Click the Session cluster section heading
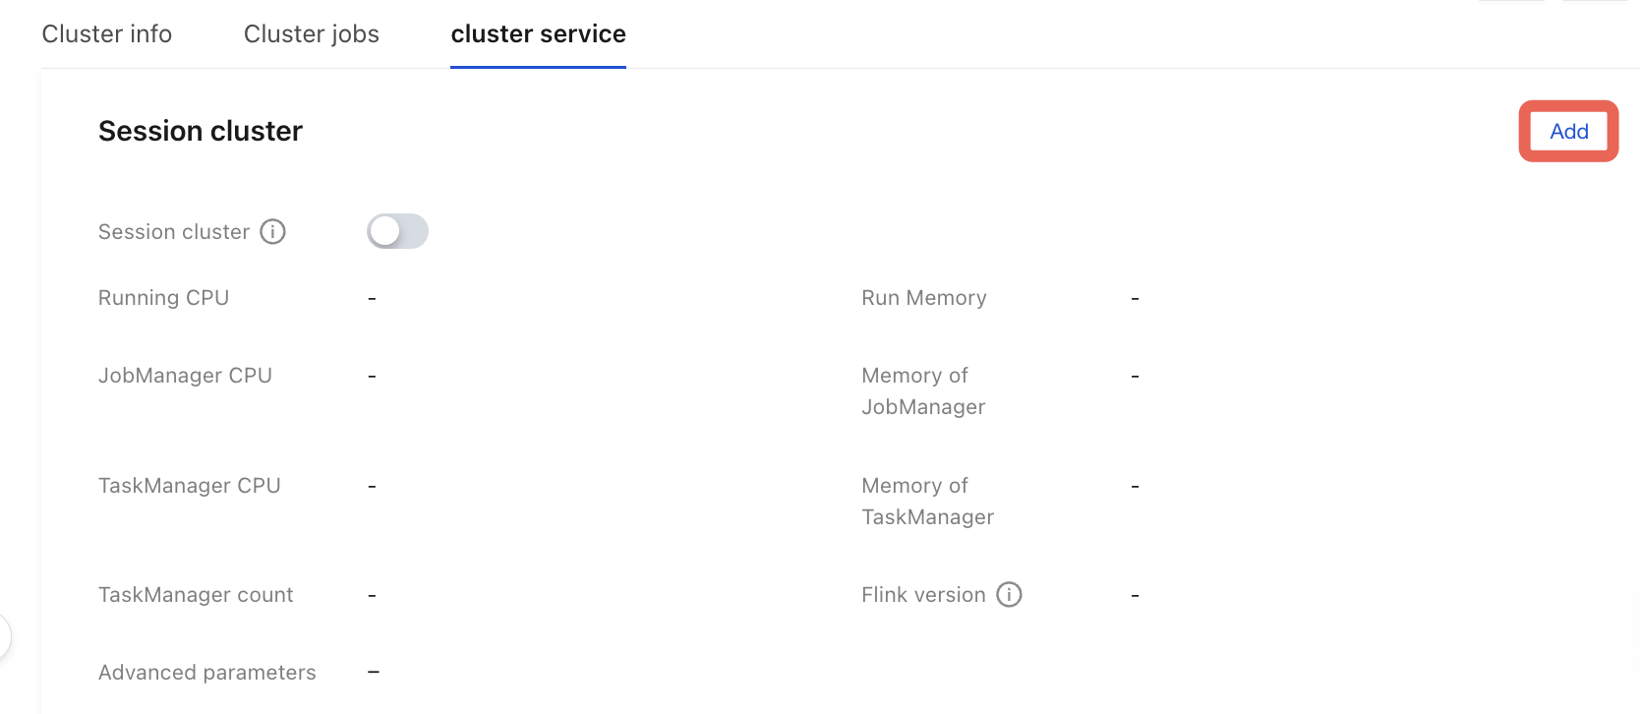 201,131
